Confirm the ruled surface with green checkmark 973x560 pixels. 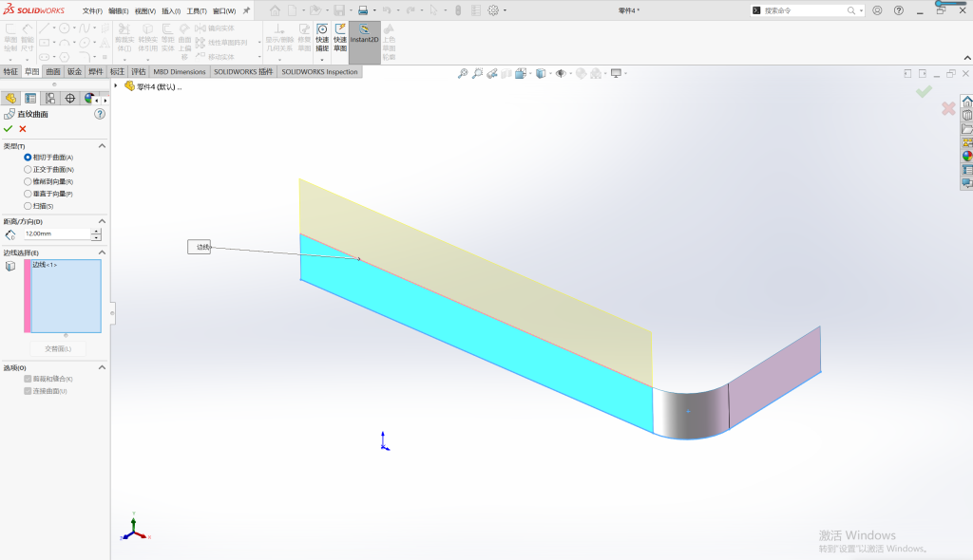[x=8, y=129]
